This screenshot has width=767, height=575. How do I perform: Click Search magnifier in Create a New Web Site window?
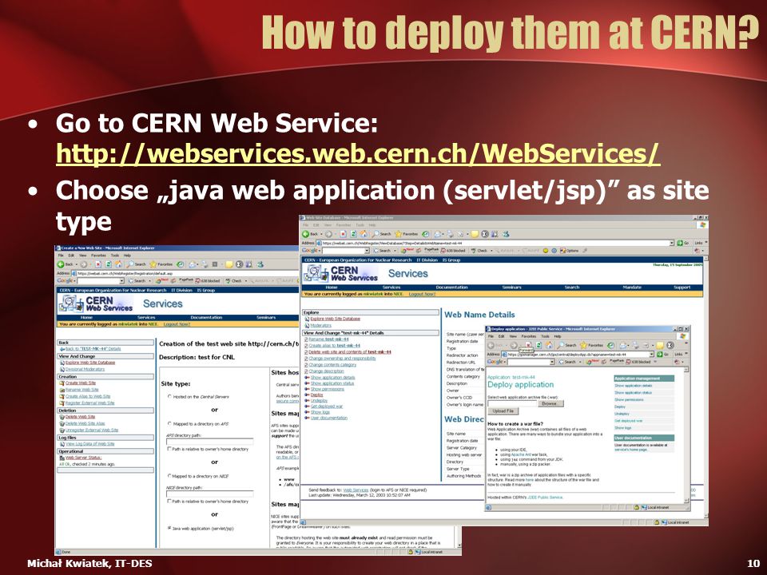(130, 264)
